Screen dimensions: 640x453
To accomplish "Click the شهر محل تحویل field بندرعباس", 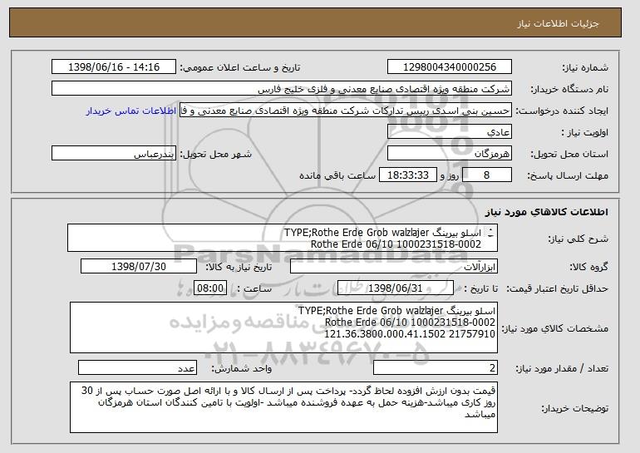I will tap(114, 154).
